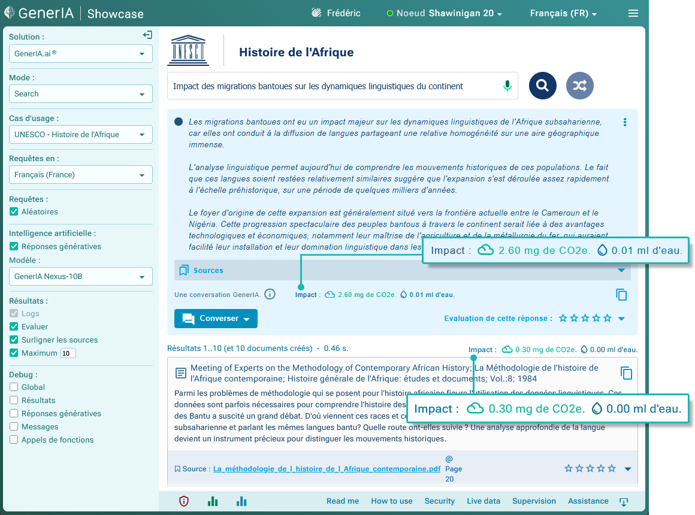Open the Mode dropdown set to Search
The height and width of the screenshot is (515, 695).
[x=81, y=94]
